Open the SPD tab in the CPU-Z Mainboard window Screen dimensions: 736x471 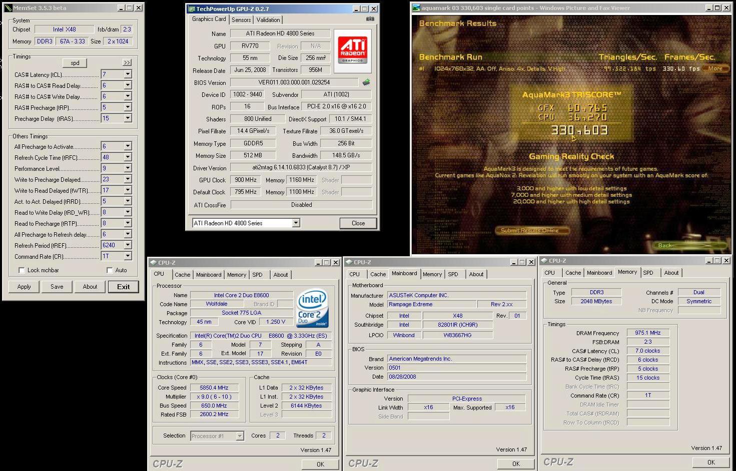[x=453, y=274]
